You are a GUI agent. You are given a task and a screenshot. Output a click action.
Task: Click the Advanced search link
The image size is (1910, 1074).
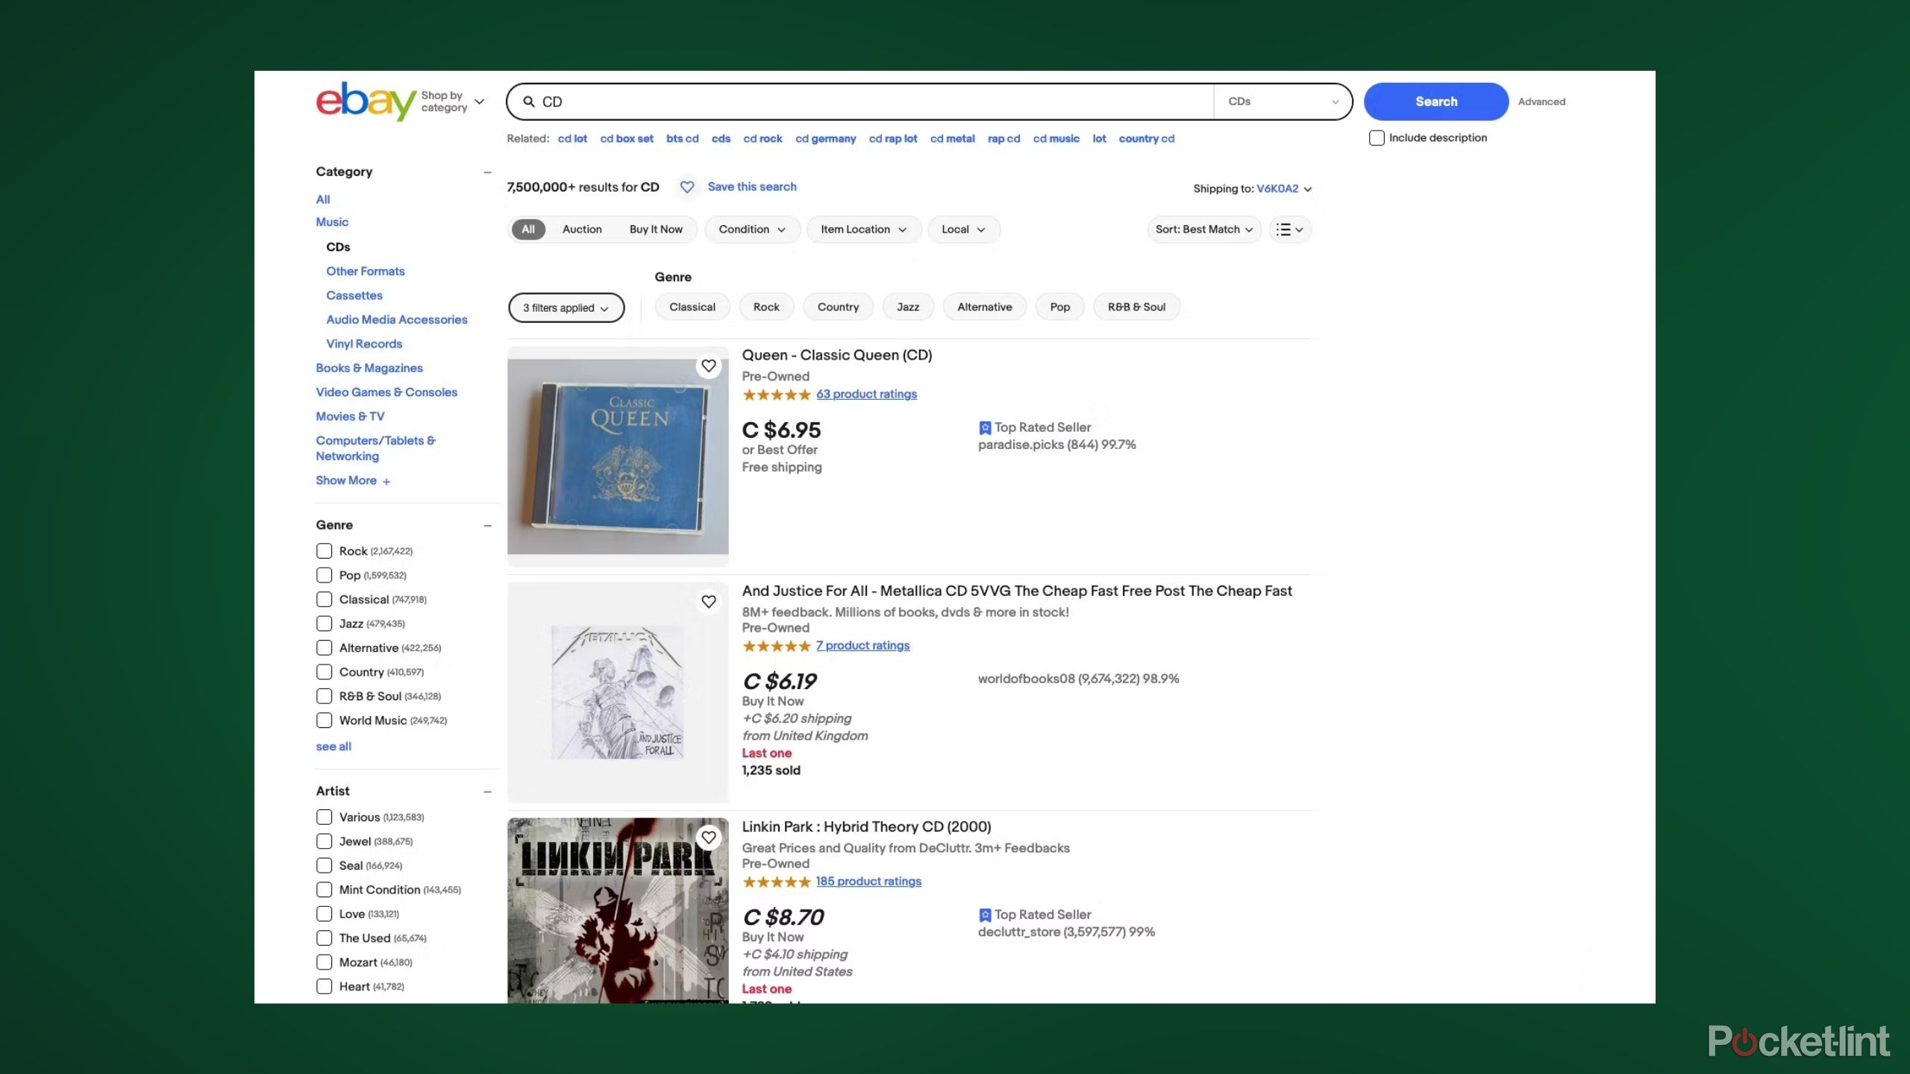[x=1541, y=101]
